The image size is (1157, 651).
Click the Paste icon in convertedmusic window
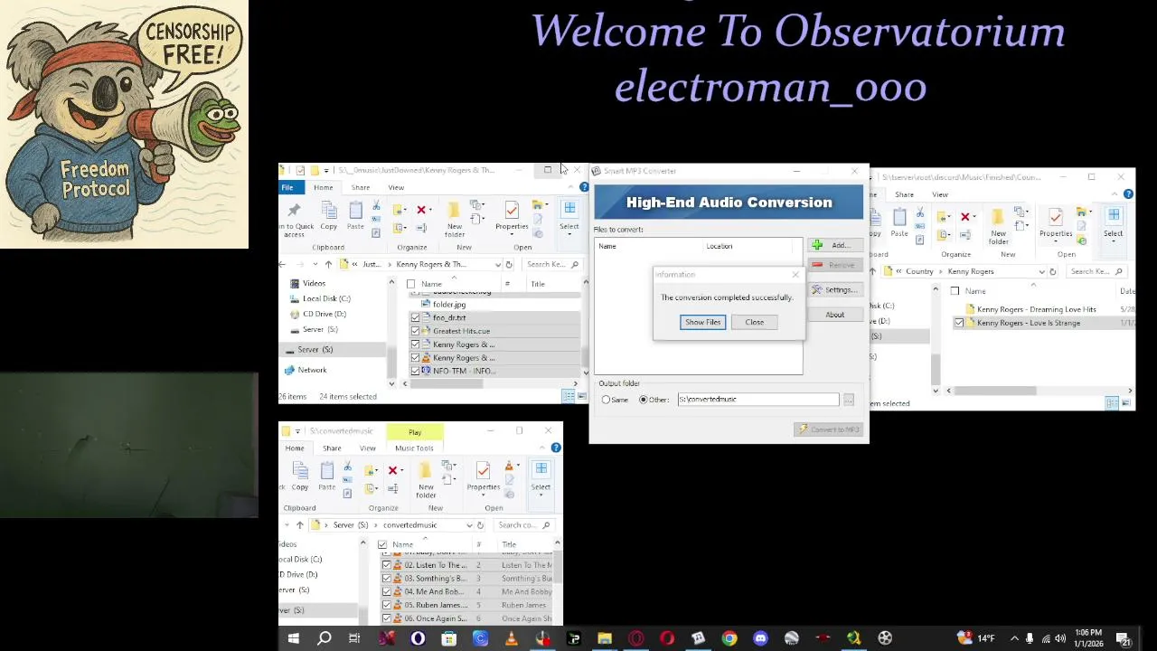pos(326,476)
